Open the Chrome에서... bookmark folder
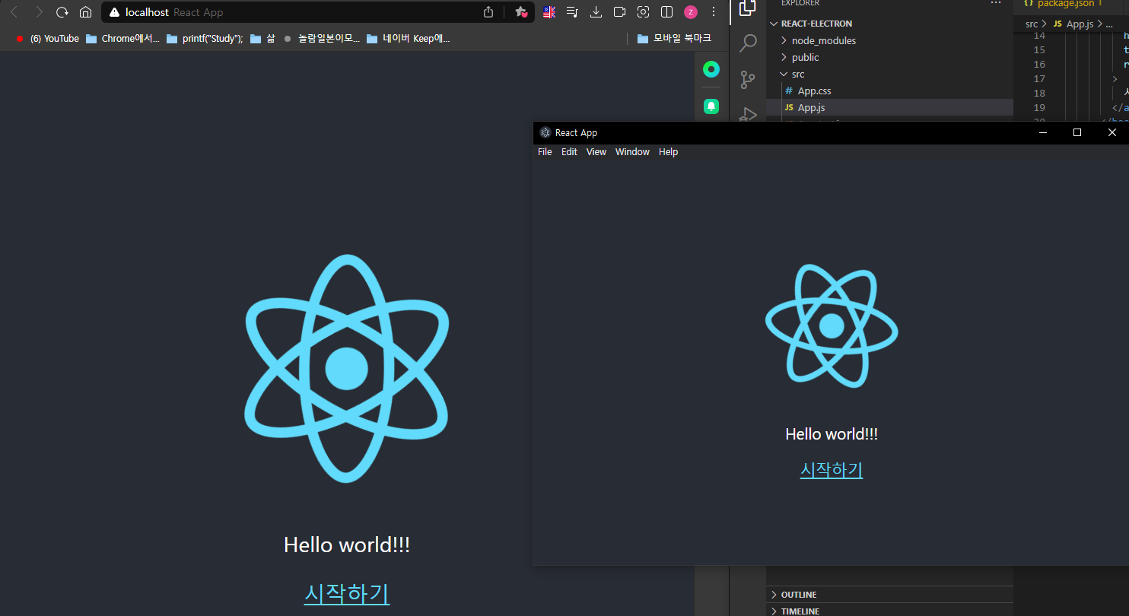 pos(122,39)
